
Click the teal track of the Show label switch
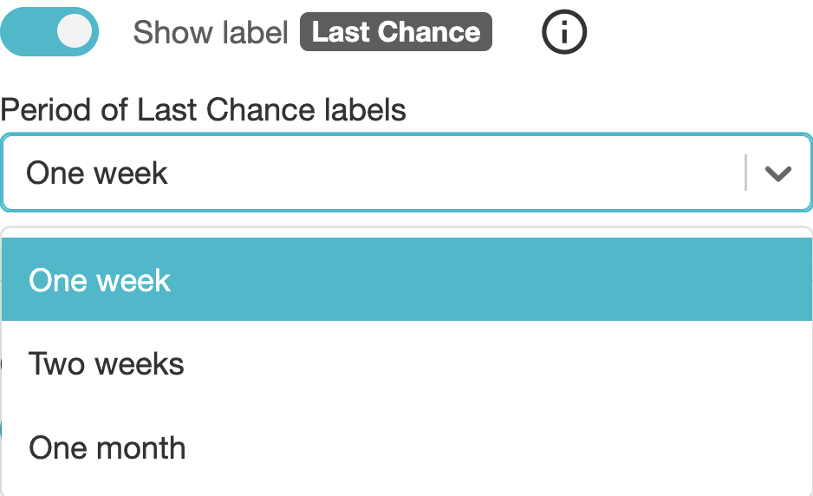click(x=26, y=32)
